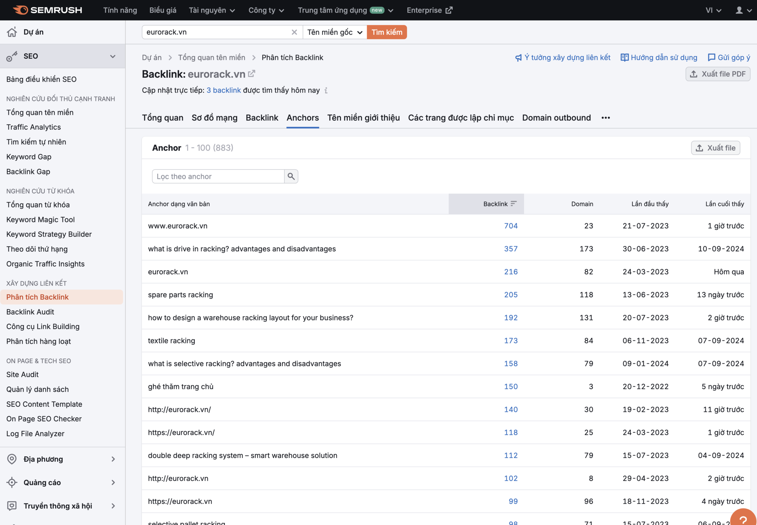Image resolution: width=757 pixels, height=525 pixels.
Task: Open Tính năng in top menu
Action: click(120, 10)
